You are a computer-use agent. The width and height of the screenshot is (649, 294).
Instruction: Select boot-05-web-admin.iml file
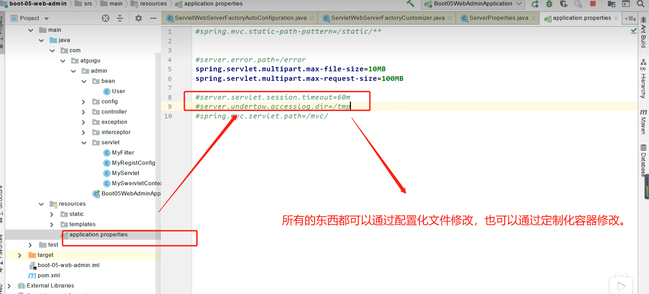coord(64,265)
